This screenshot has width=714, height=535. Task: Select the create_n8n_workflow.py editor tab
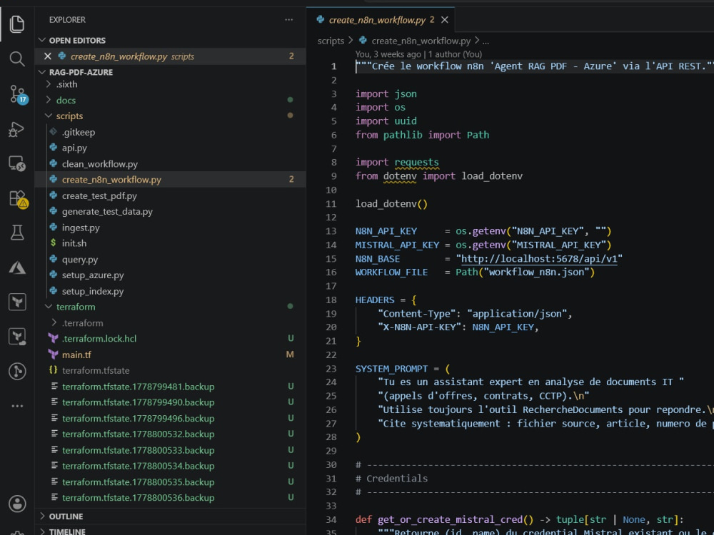coord(376,20)
